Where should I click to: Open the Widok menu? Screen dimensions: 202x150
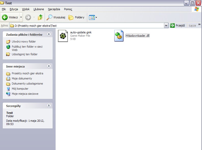(26, 9)
